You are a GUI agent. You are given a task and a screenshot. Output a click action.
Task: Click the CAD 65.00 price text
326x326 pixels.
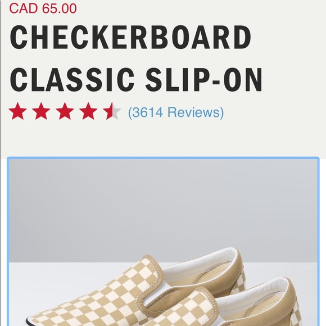coord(43,8)
